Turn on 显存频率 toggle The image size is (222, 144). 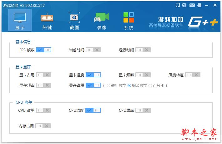coord(43,85)
